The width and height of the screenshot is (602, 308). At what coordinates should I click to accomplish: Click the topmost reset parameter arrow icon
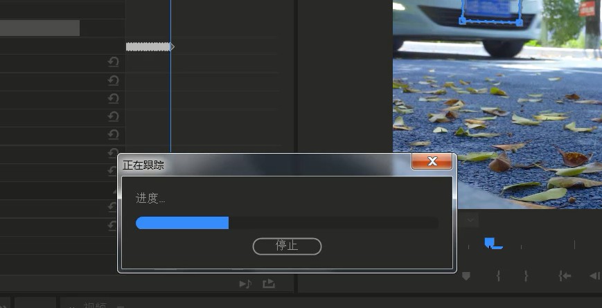point(113,62)
